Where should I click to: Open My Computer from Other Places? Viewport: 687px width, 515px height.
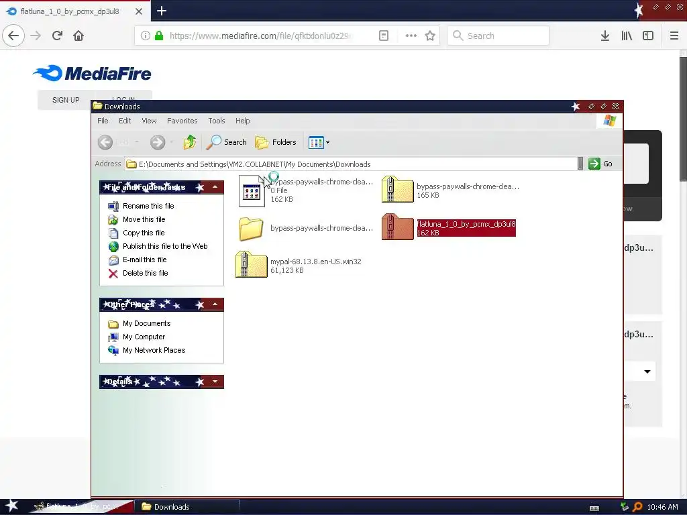(x=144, y=337)
